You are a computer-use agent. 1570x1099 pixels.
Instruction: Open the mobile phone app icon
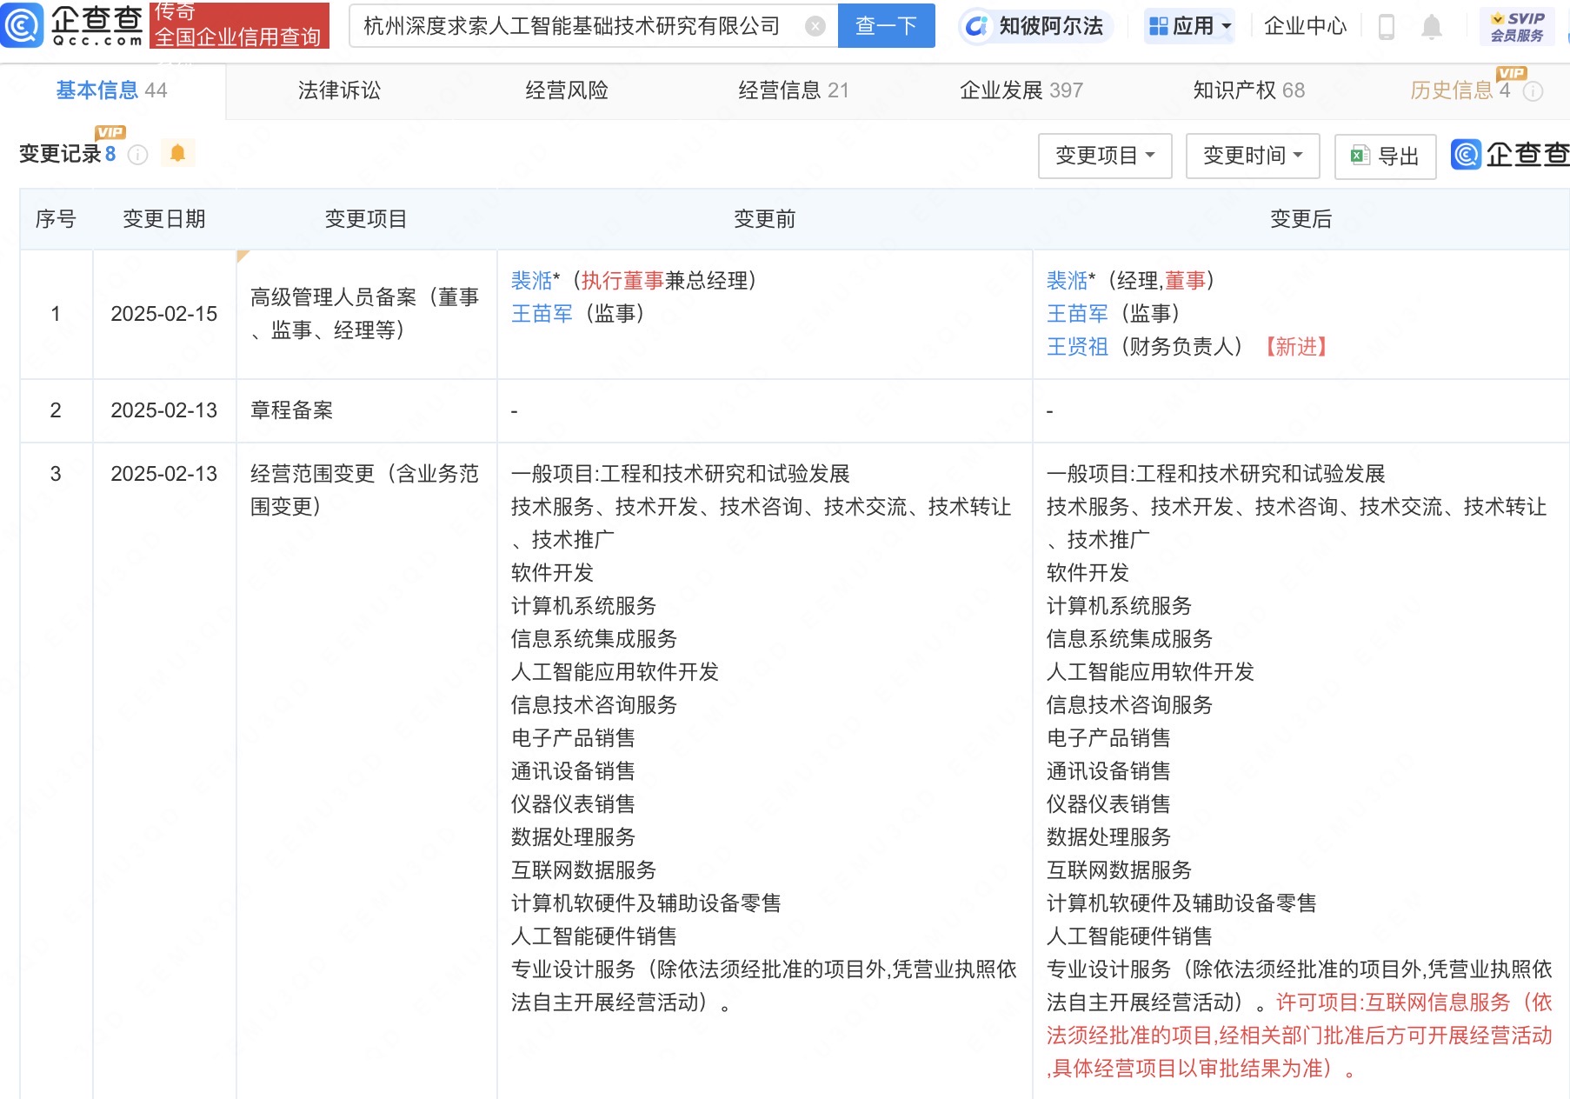coord(1387,27)
